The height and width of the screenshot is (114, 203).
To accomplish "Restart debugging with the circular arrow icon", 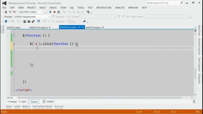I will [59, 12].
